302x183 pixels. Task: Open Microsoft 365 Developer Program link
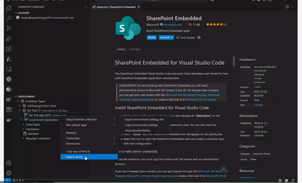pyautogui.click(x=186, y=95)
